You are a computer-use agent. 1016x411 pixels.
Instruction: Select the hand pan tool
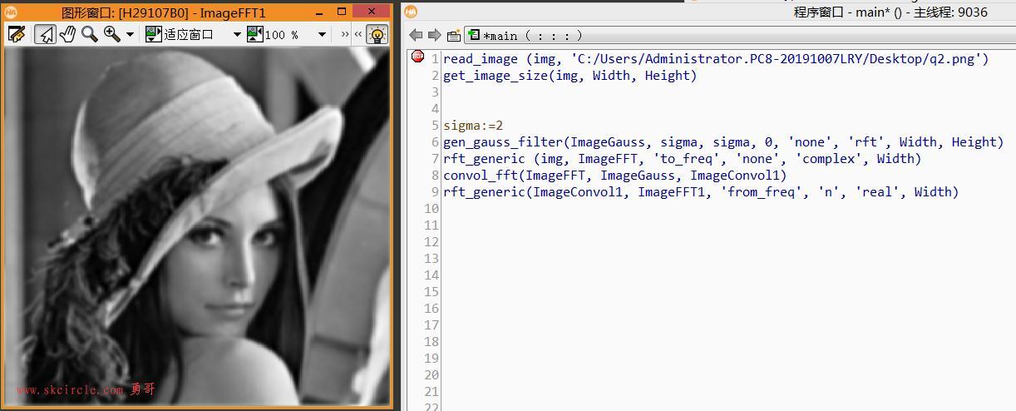[x=67, y=34]
